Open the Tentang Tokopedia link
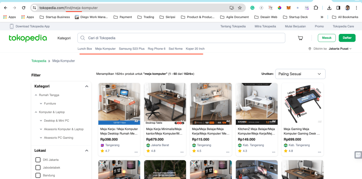Viewport: 362px width, 179px height. 233,26
